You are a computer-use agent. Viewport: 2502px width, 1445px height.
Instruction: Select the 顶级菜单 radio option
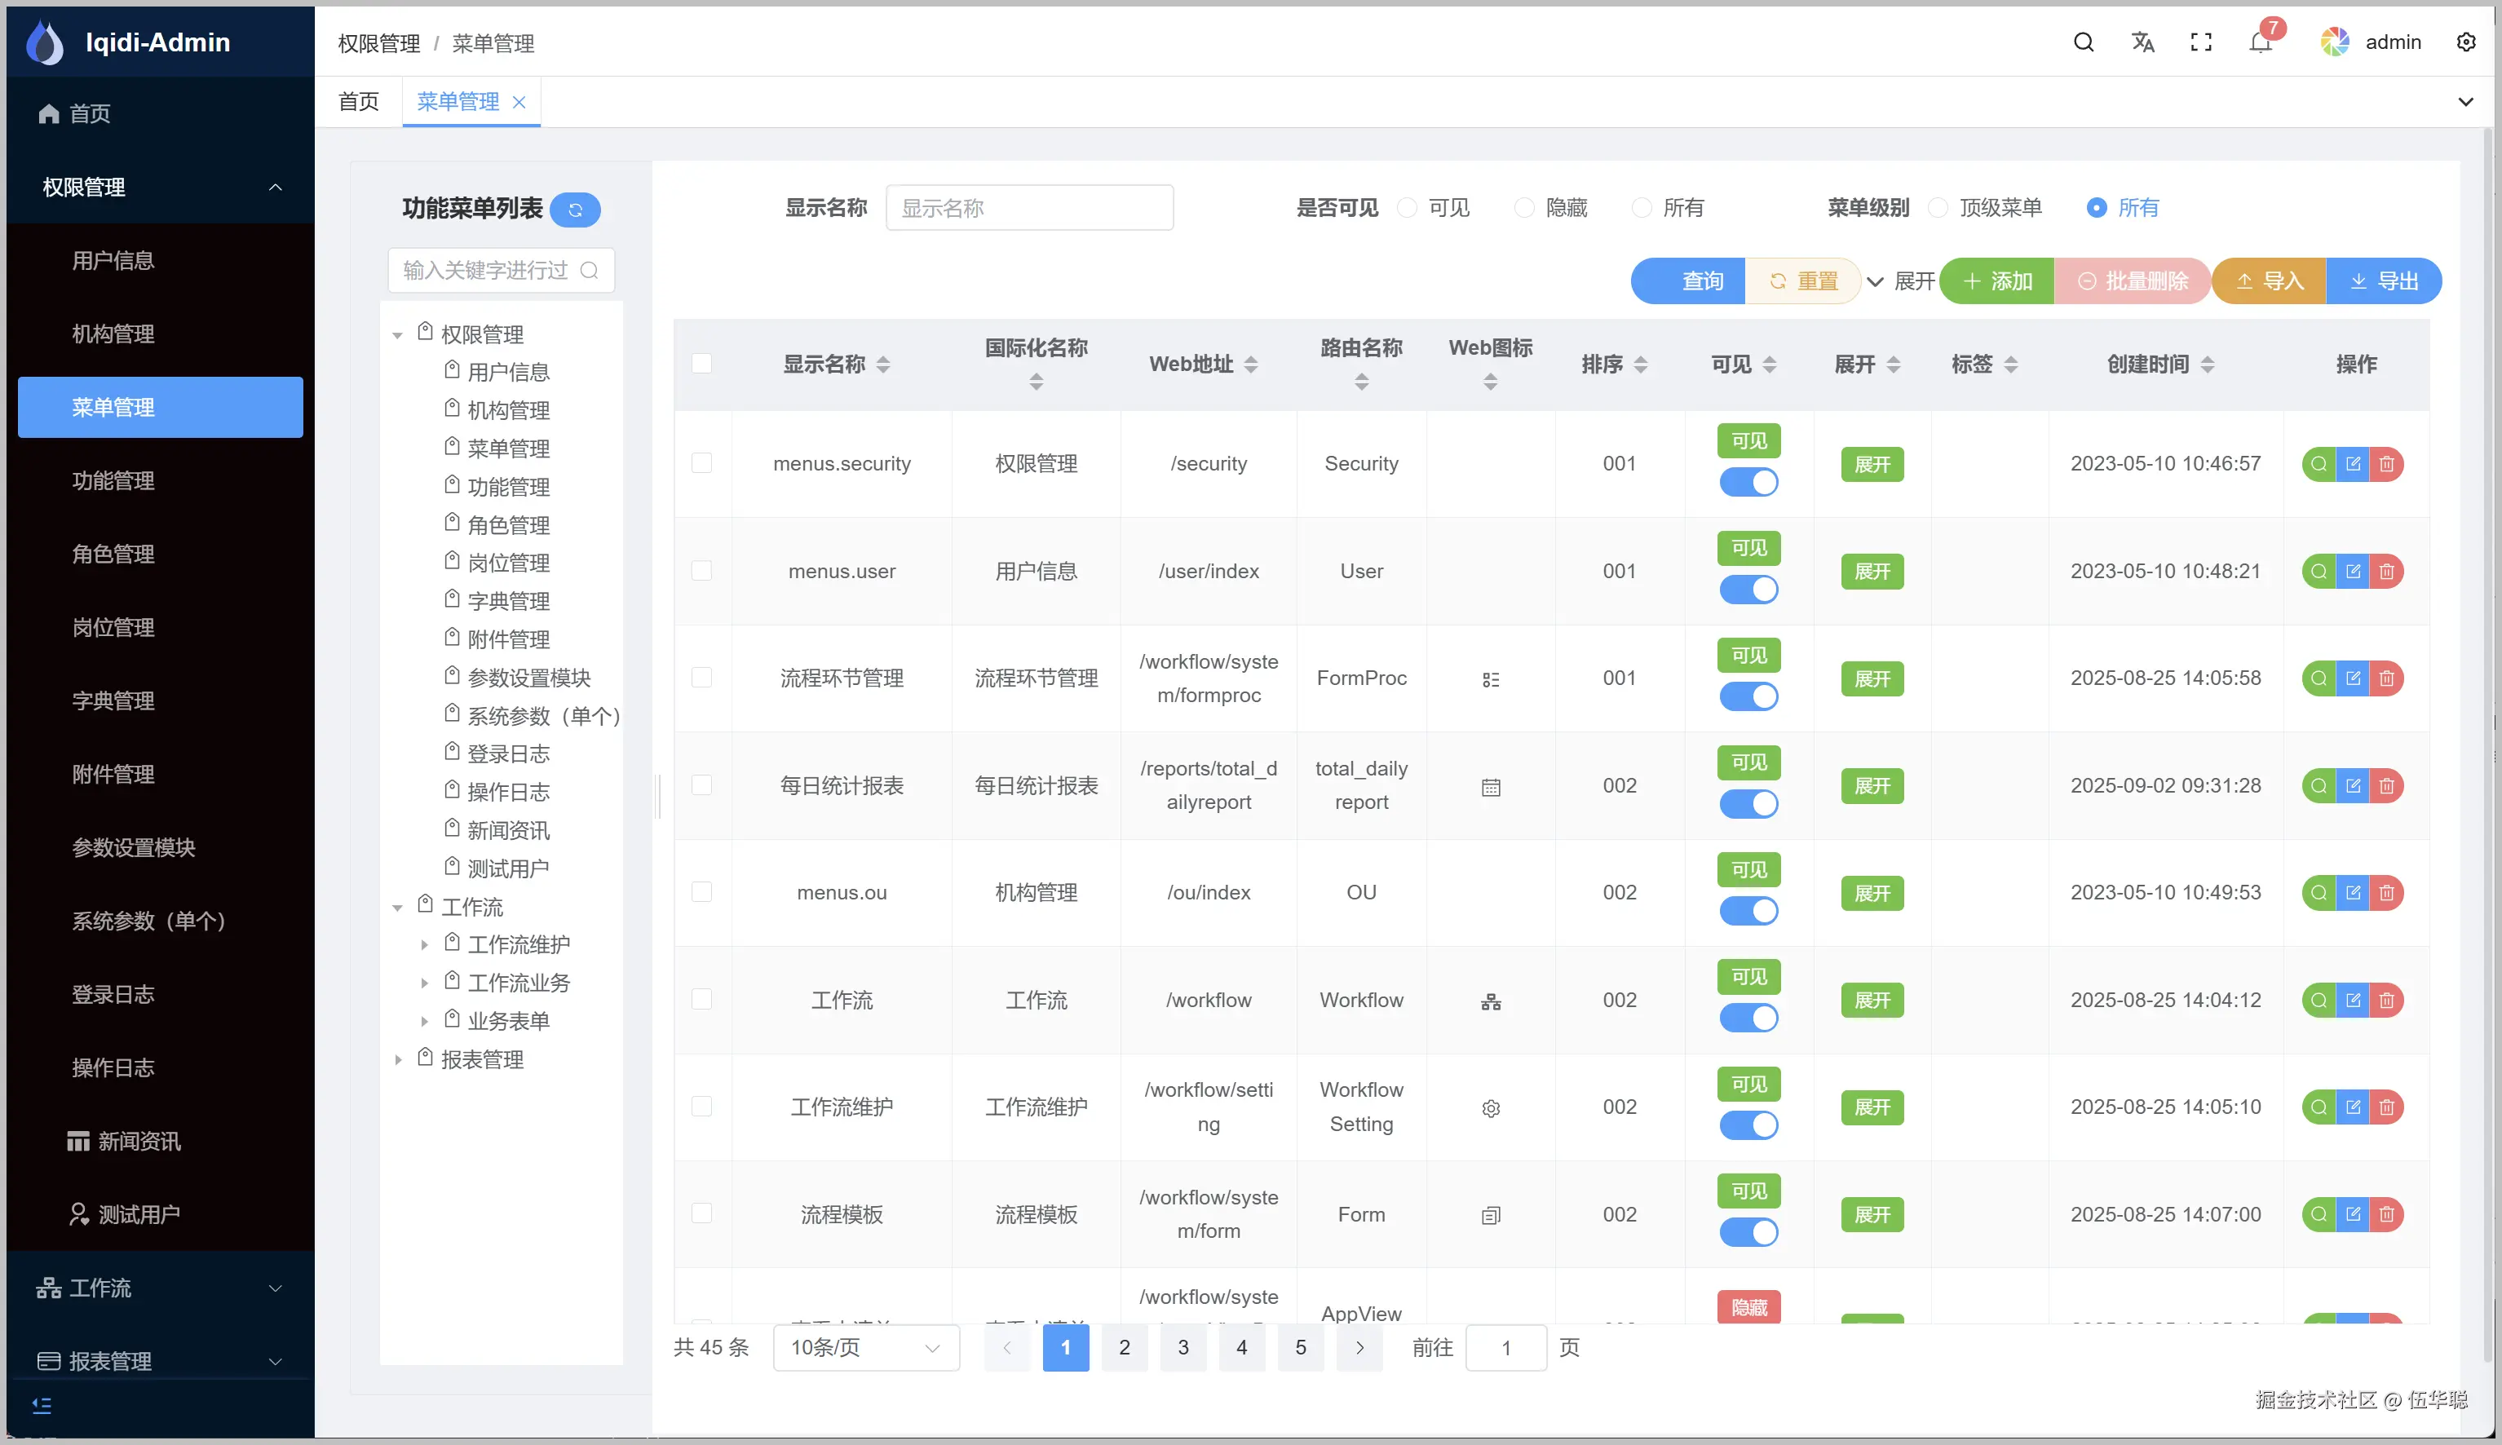[1938, 207]
